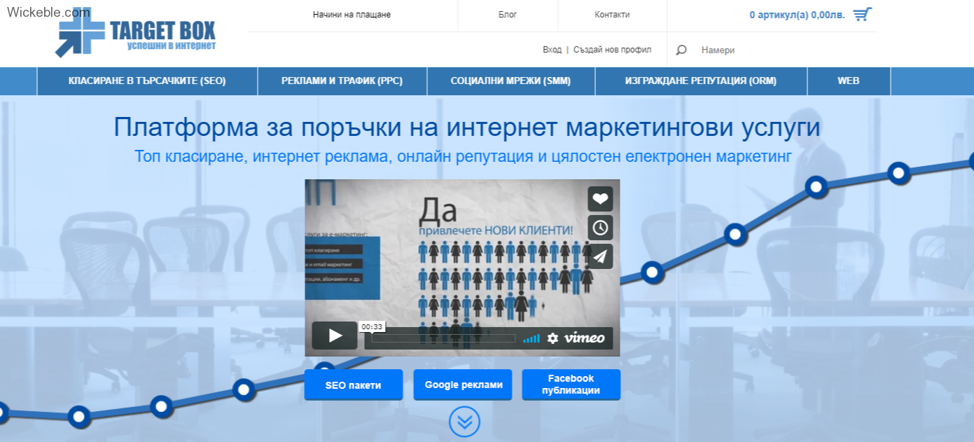Open ИЗГРАЖДАНЕ РЕПУТАЦИЯ (ORM) menu
Image resolution: width=974 pixels, height=442 pixels.
(701, 81)
